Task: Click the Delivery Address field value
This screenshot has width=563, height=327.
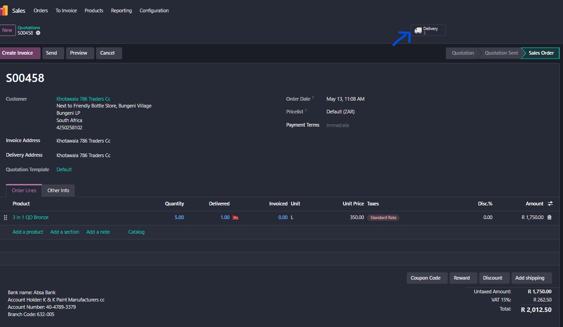Action: 83,155
